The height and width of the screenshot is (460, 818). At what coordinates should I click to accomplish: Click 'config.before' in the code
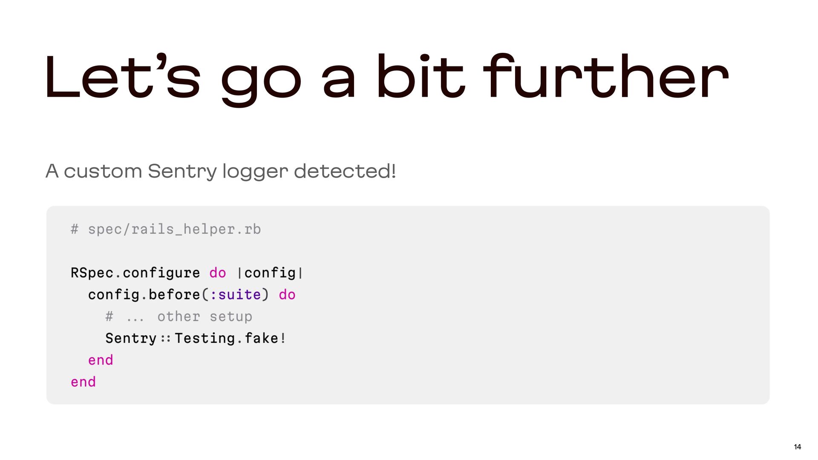click(144, 294)
